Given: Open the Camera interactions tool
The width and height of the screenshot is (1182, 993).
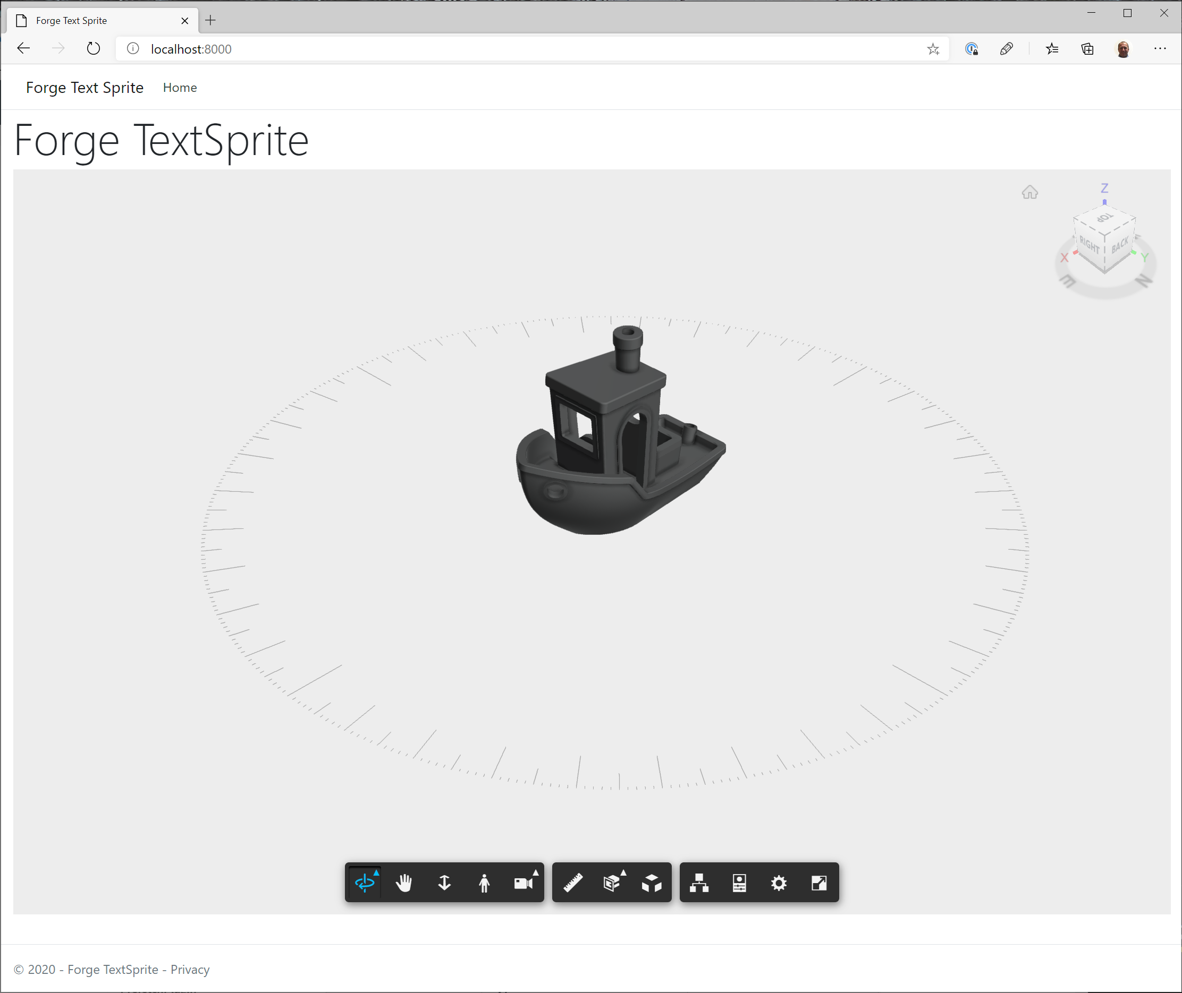Looking at the screenshot, I should click(524, 882).
